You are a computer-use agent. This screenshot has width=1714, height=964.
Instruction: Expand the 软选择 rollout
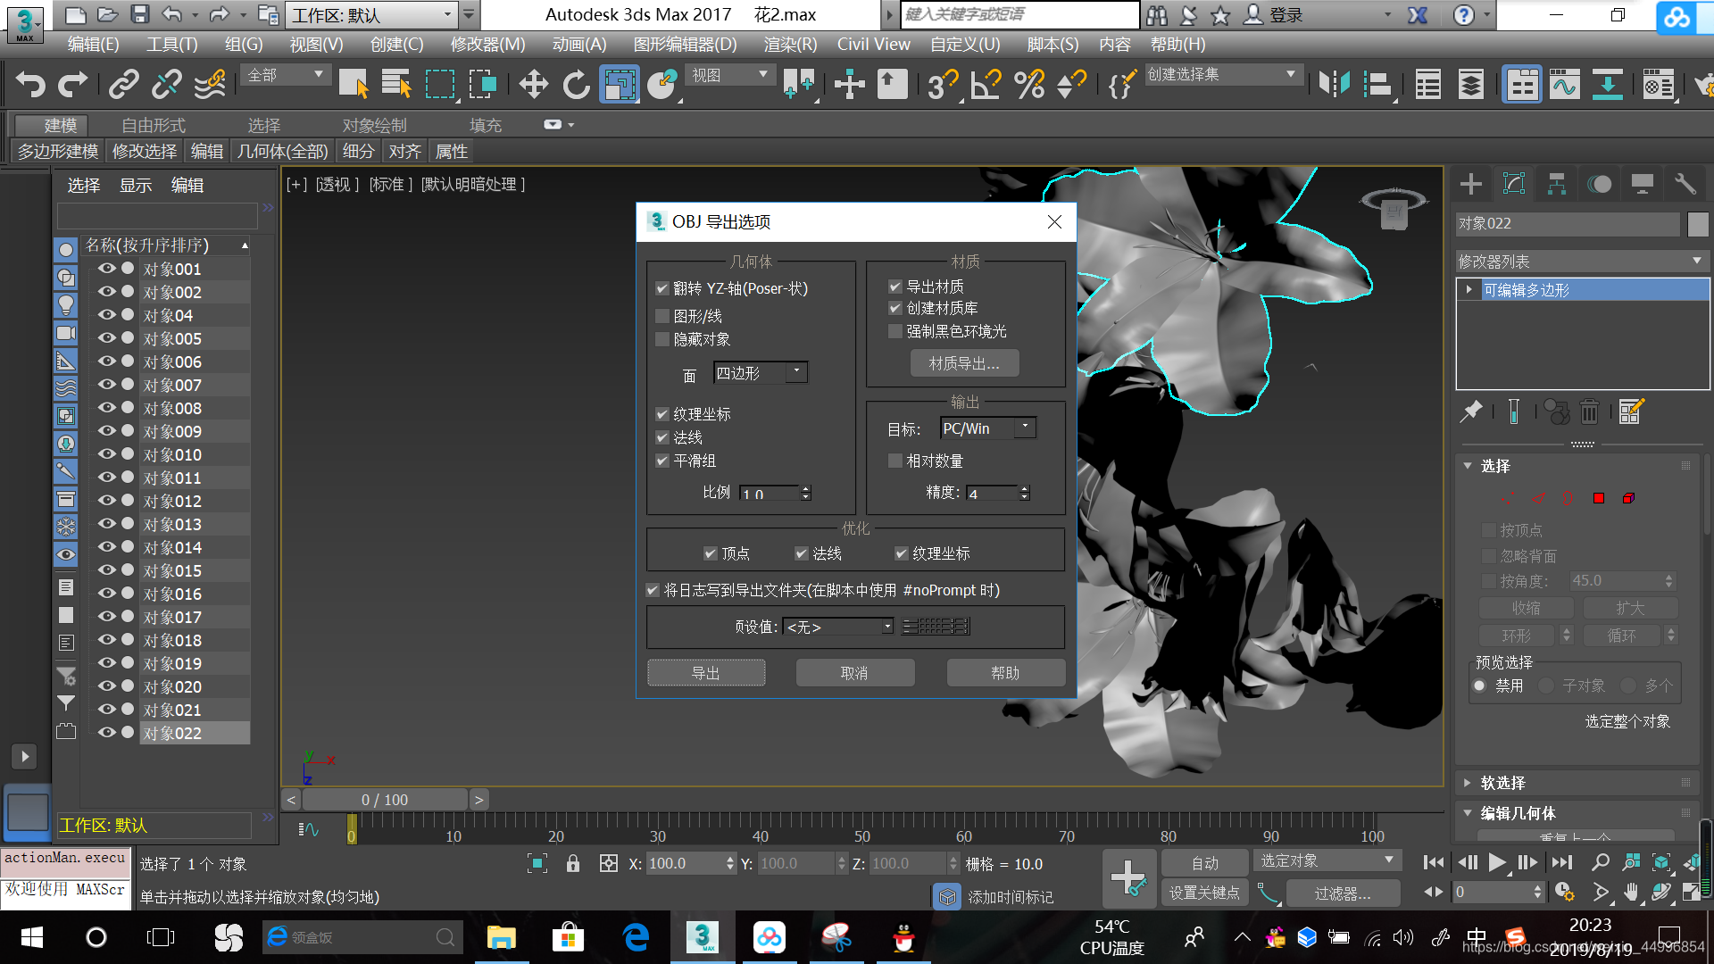click(x=1502, y=783)
